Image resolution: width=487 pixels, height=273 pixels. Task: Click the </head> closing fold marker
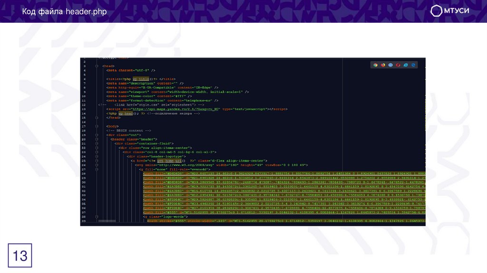97,117
